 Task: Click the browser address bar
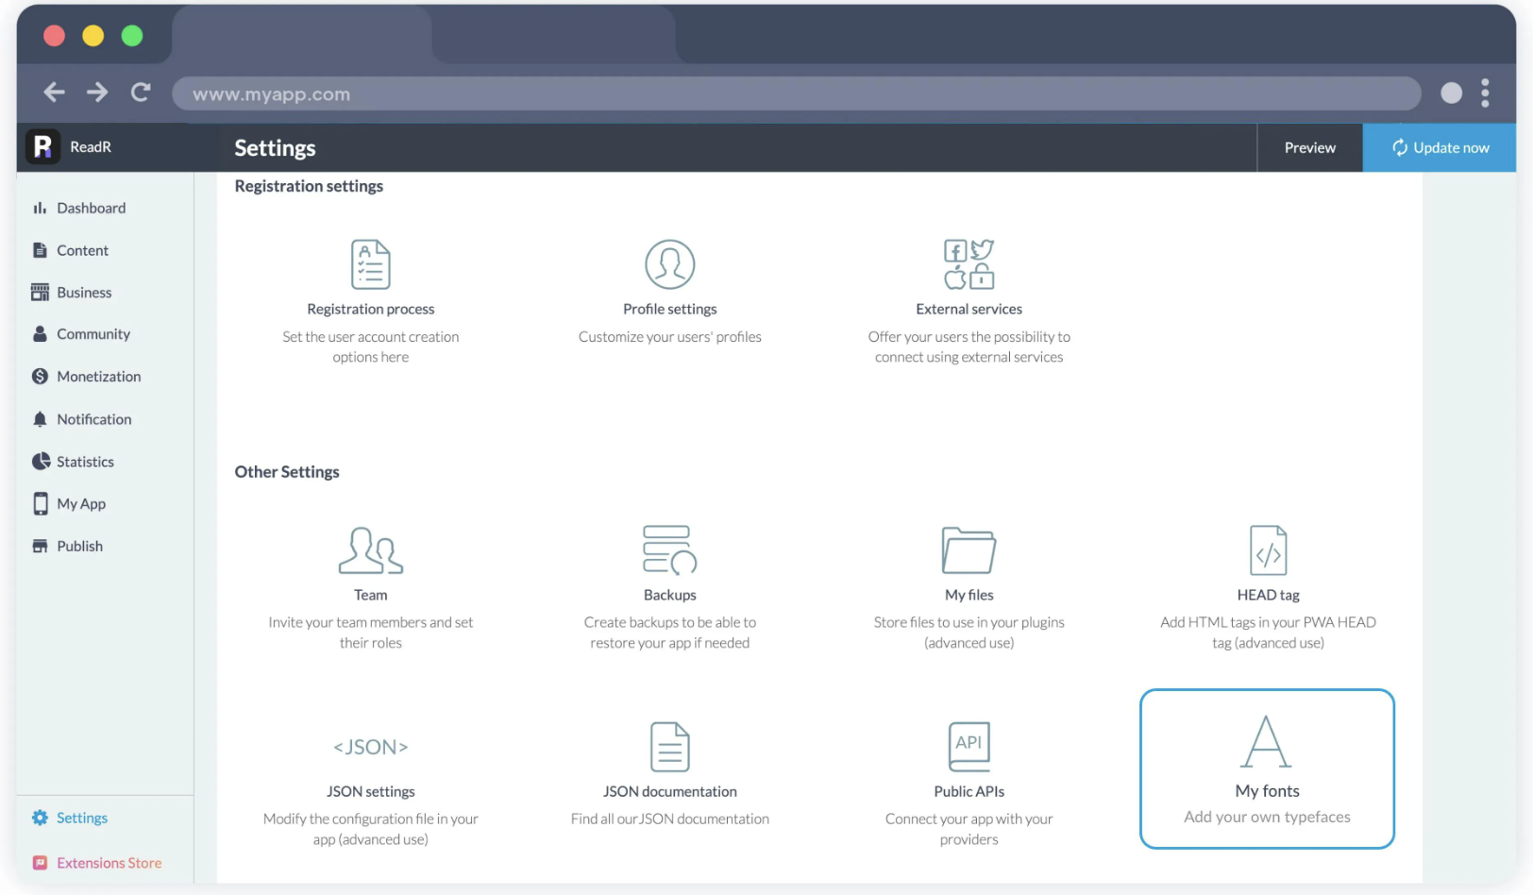tap(795, 94)
